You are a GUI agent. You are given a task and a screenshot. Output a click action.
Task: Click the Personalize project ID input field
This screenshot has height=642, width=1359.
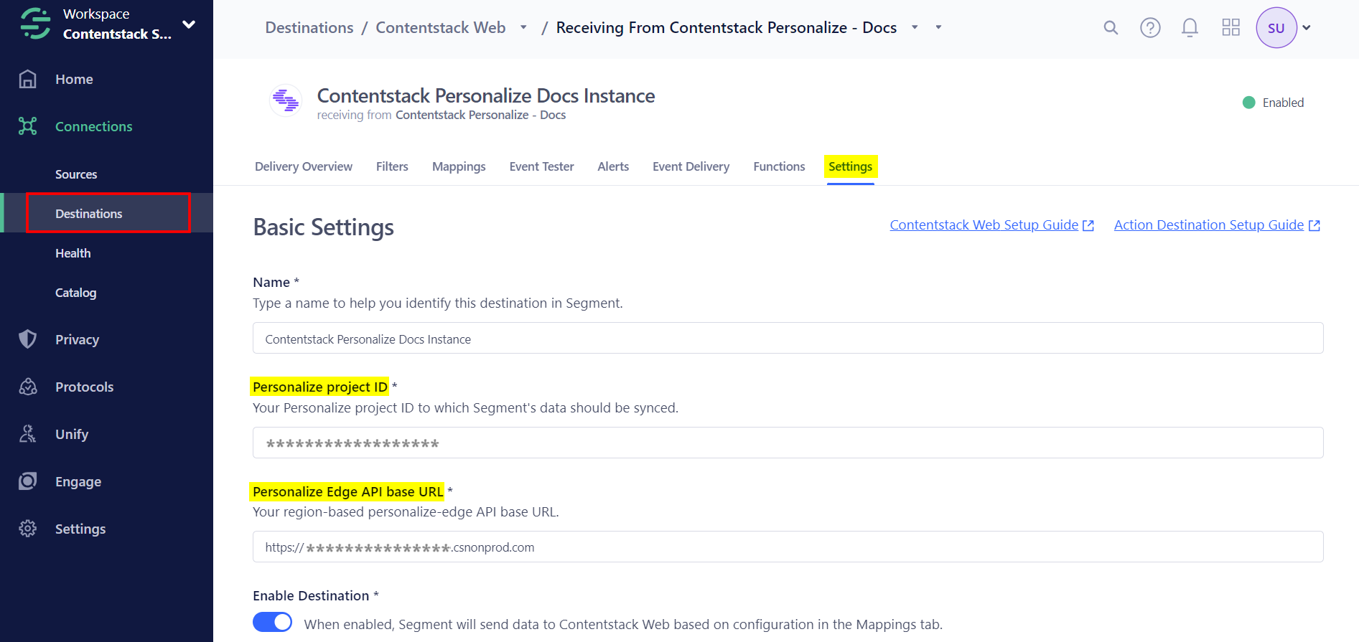point(788,443)
